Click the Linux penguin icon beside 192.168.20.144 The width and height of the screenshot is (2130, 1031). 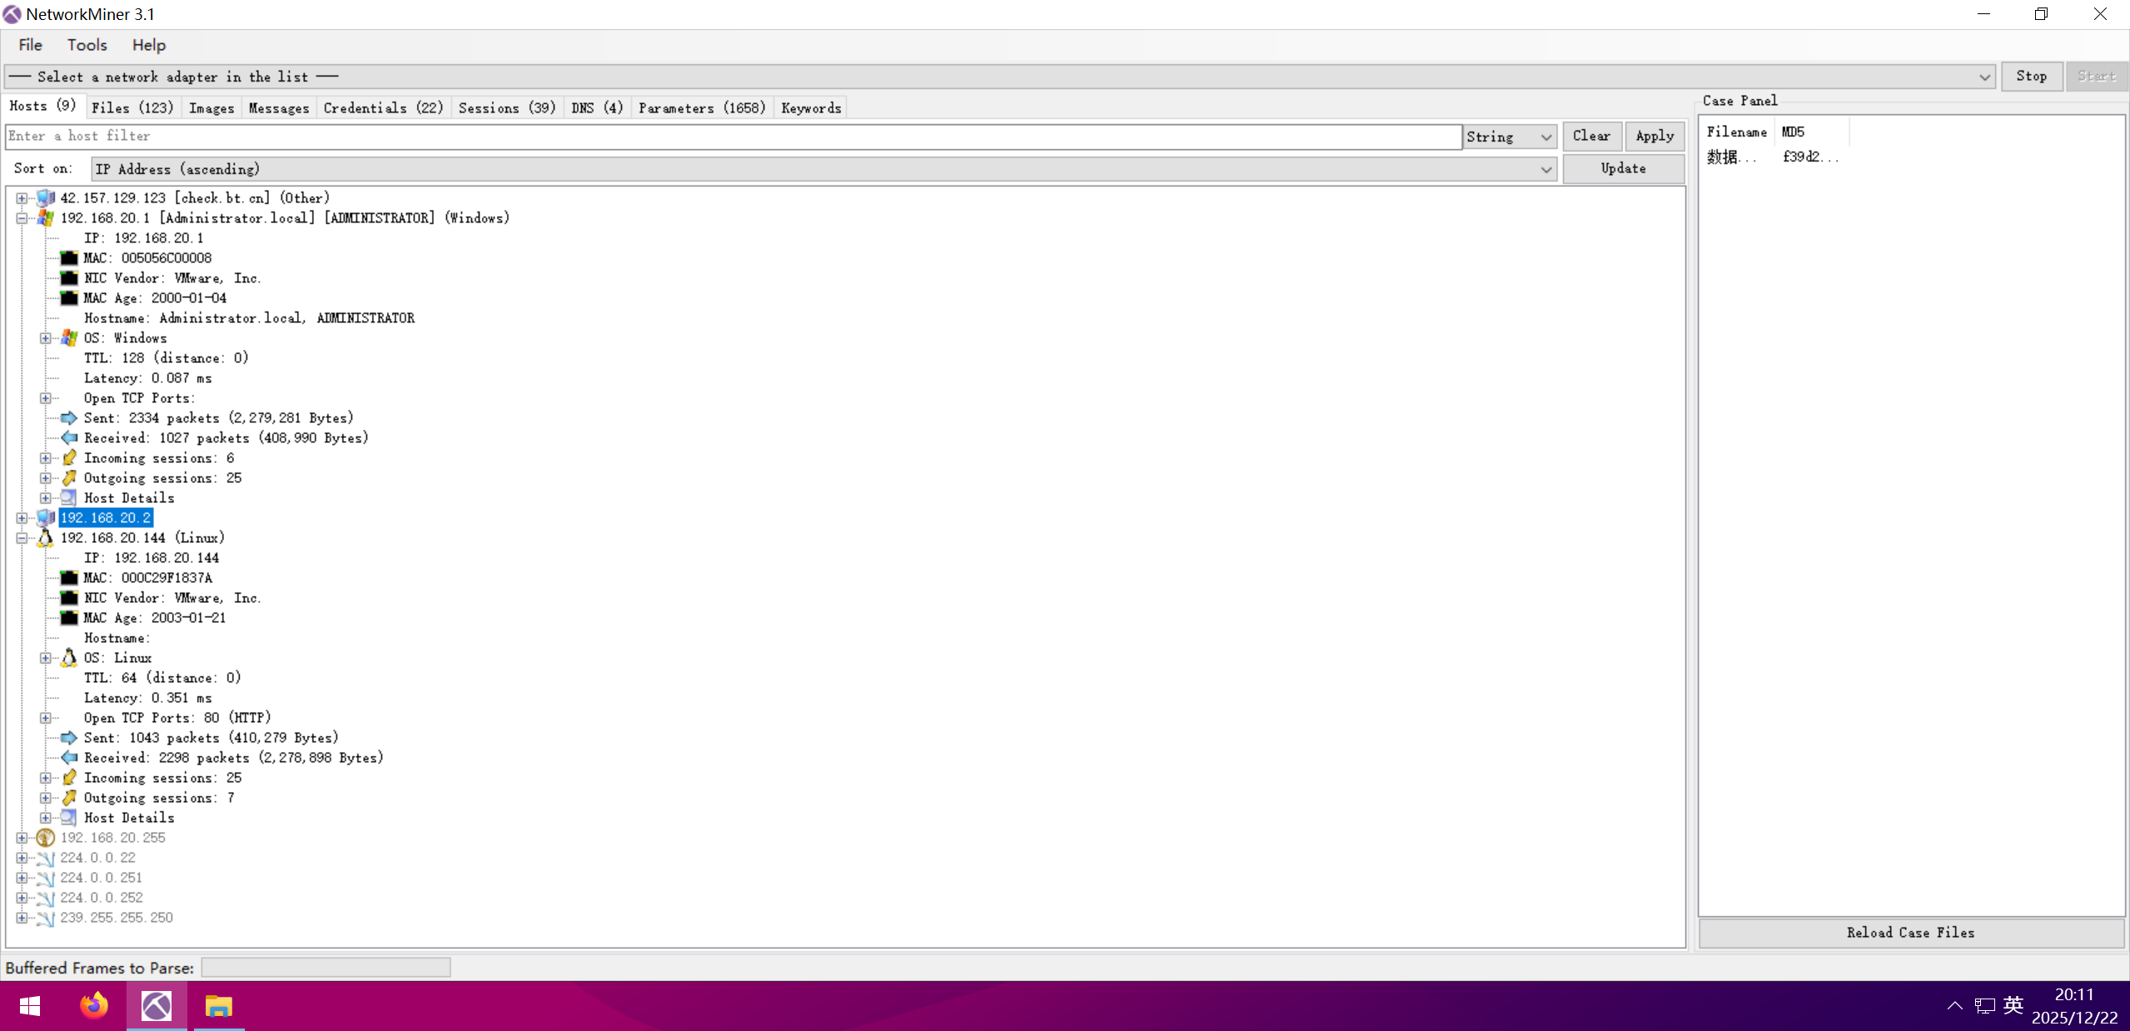(46, 538)
